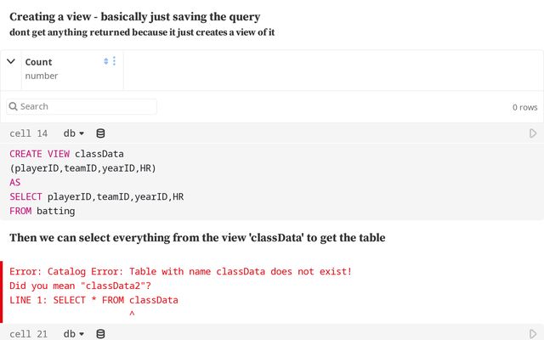The width and height of the screenshot is (544, 340).
Task: Click the database icon in cell 21
Action: [100, 334]
